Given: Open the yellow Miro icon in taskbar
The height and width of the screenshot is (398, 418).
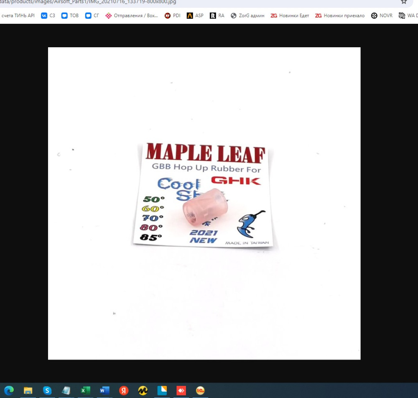Looking at the screenshot, I should point(143,390).
